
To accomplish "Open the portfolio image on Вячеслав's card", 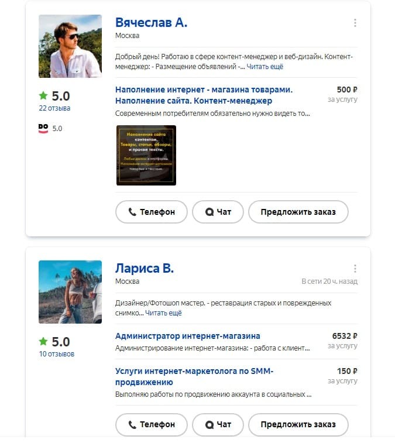I will pos(146,155).
